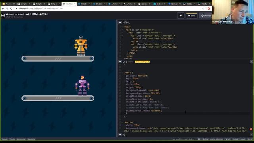Click the 'robot warrior' div line in HTML
The width and height of the screenshot is (254, 143).
point(153,39)
